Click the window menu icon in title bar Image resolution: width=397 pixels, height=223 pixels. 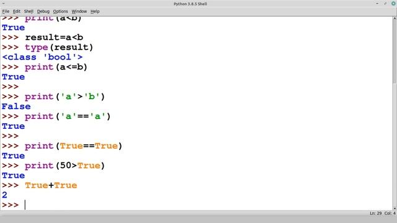[x=4, y=4]
